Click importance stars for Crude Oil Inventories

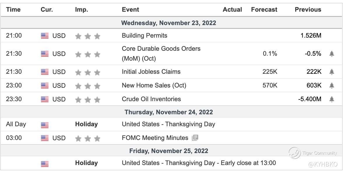tap(87, 100)
